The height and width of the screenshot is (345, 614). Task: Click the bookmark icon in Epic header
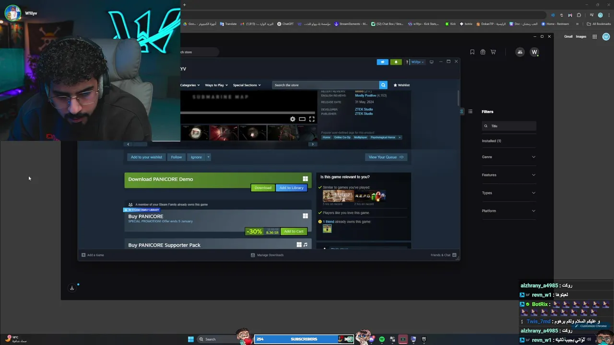click(x=472, y=52)
